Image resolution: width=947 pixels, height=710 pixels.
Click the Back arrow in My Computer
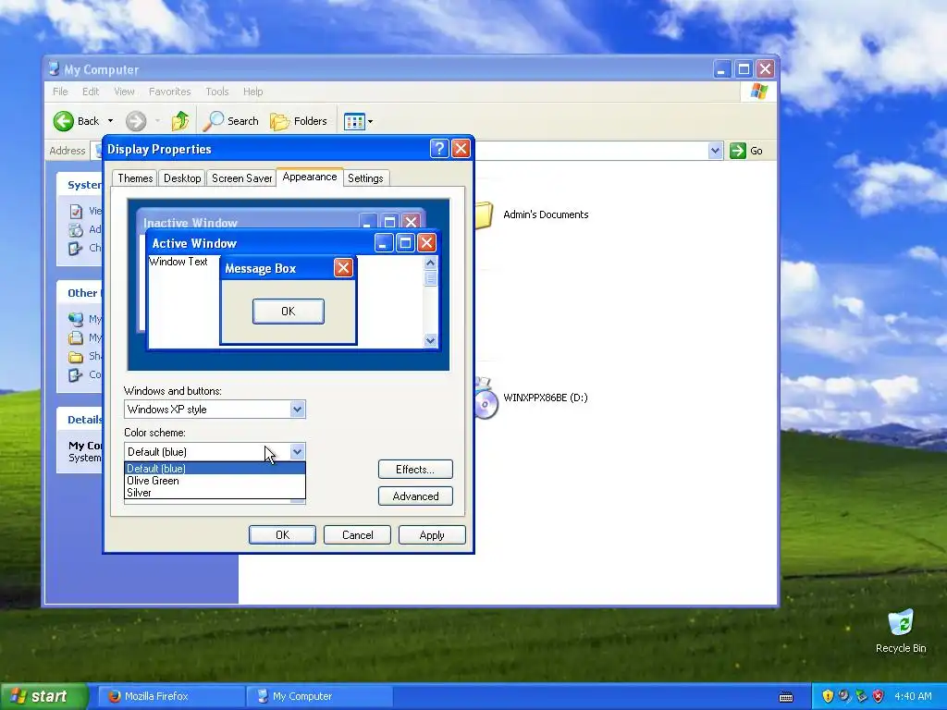click(64, 121)
